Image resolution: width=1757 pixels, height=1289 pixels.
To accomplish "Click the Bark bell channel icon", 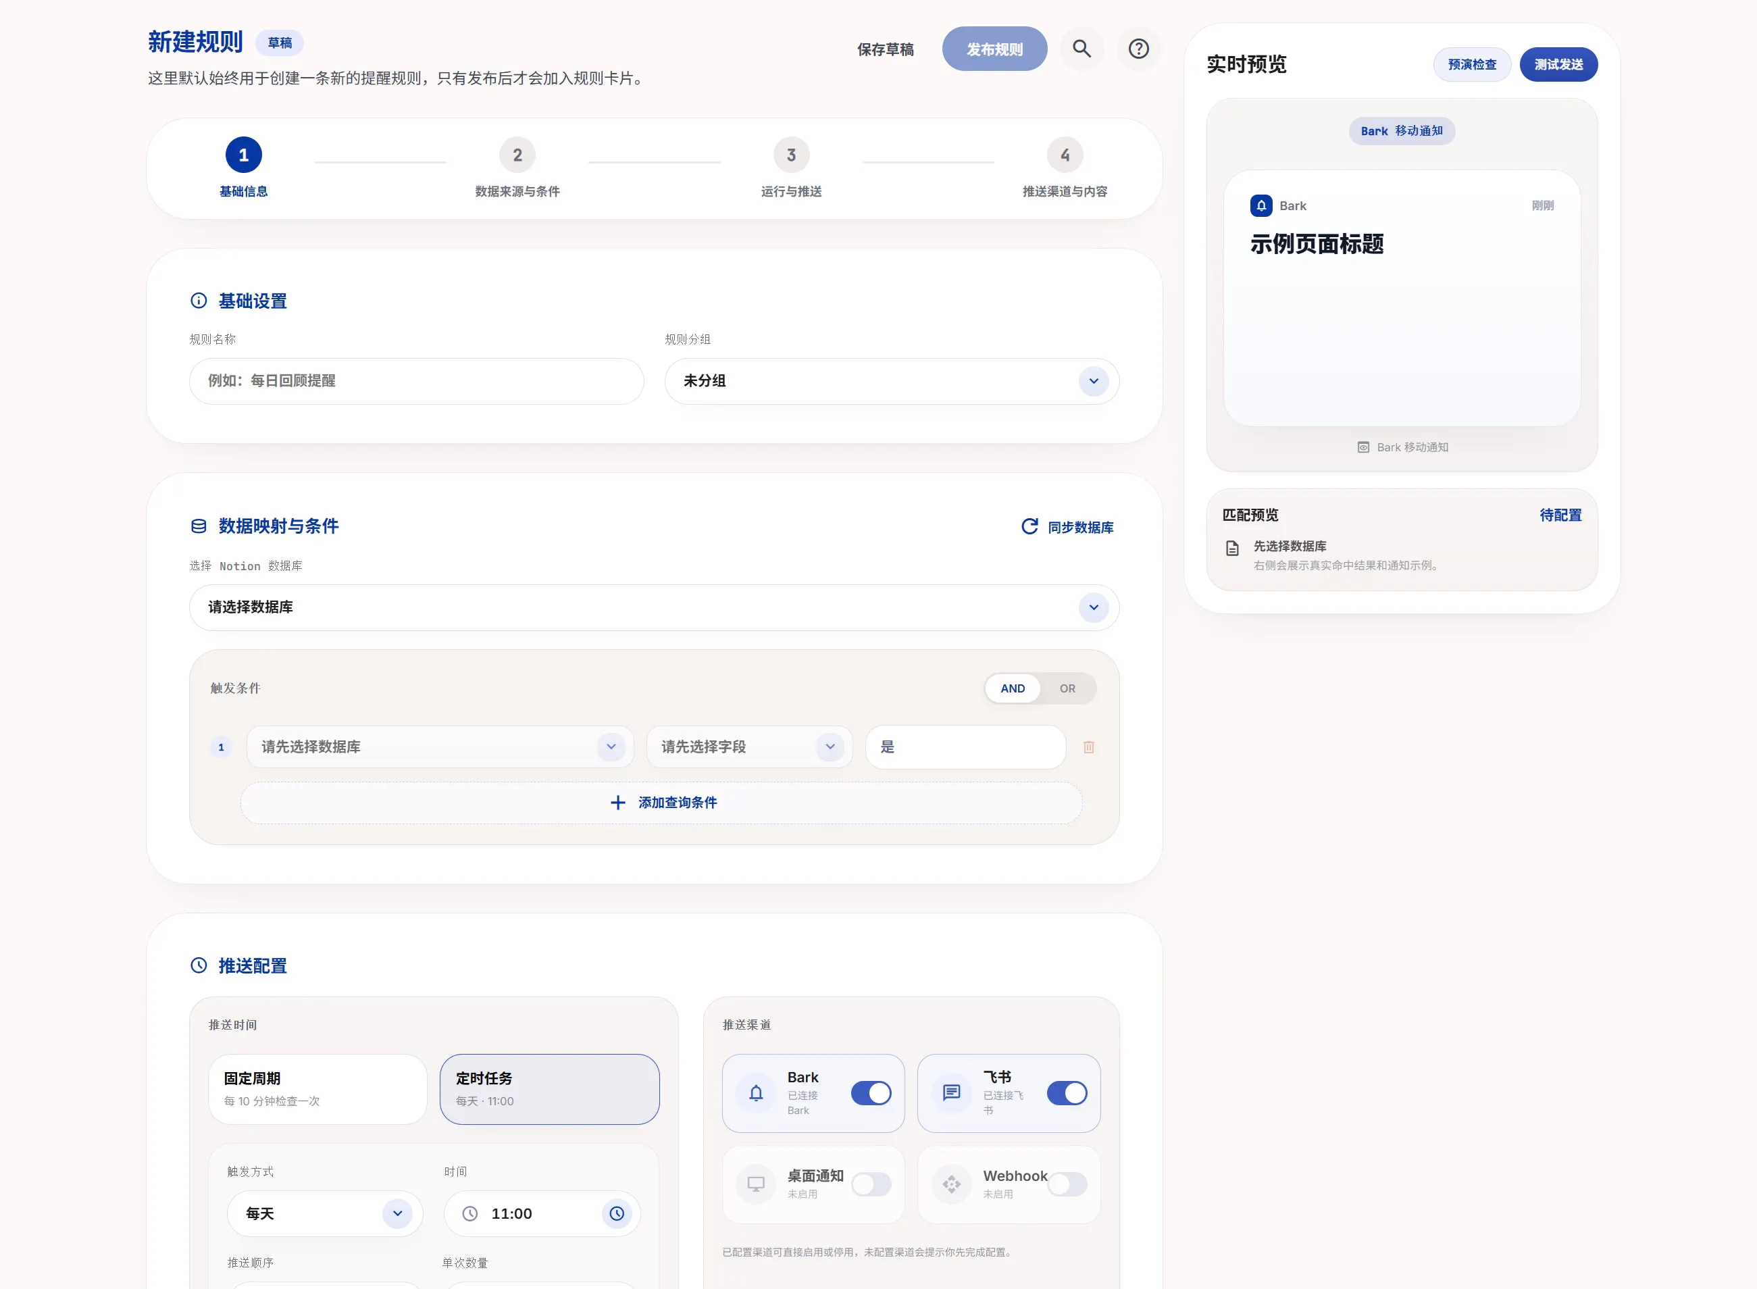I will click(756, 1093).
